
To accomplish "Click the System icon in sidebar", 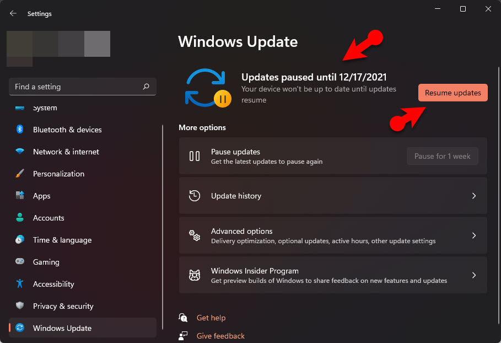I will tap(20, 108).
